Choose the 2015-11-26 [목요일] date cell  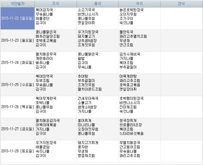(17, 107)
